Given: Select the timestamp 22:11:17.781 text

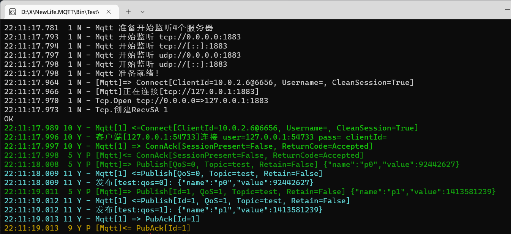Looking at the screenshot, I should point(31,27).
